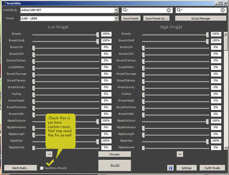Click the Low Weight BreastsSmall slider handle

click(x=98, y=42)
